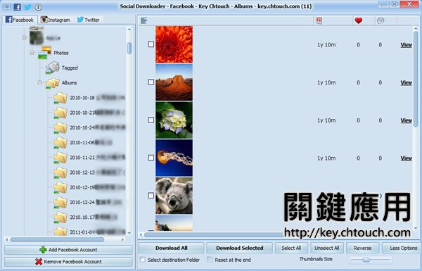This screenshot has height=271, width=422.
Task: Check the desert rock photo checkbox
Action: click(x=151, y=82)
